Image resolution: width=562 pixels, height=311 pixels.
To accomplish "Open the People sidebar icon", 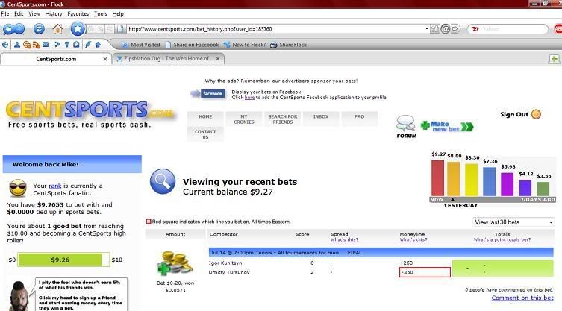I will coord(17,45).
